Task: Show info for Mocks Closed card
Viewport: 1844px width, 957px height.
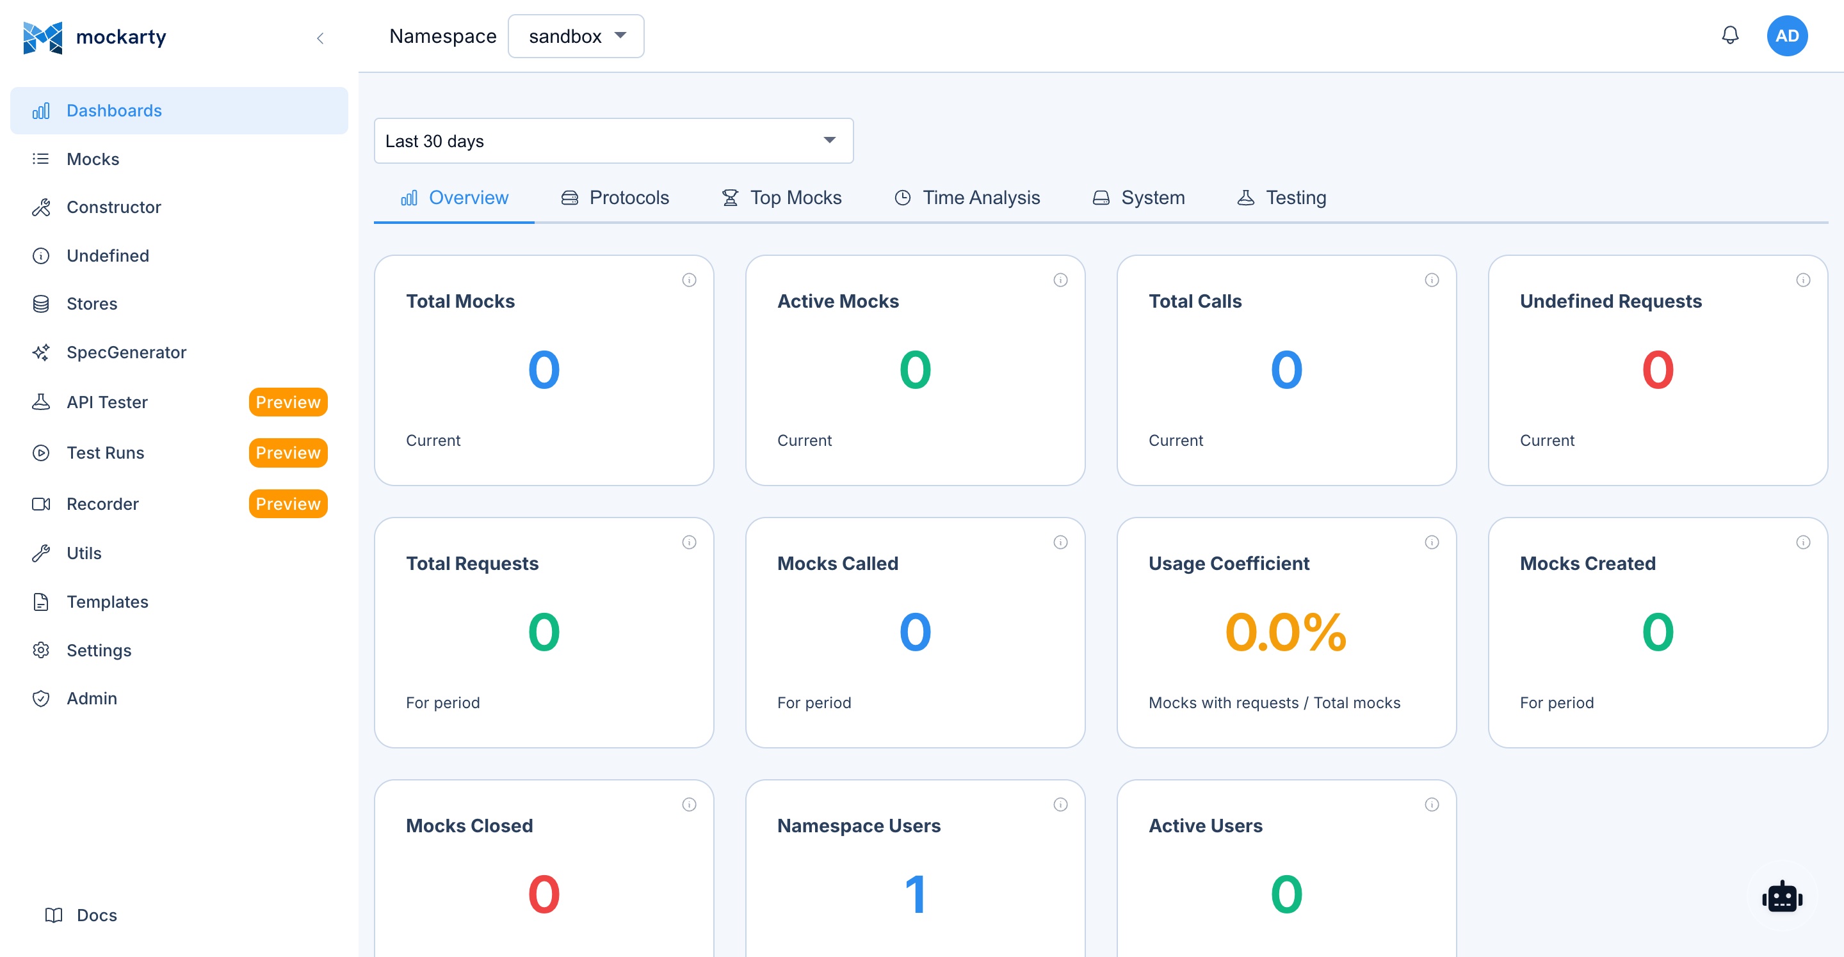Action: 689,805
